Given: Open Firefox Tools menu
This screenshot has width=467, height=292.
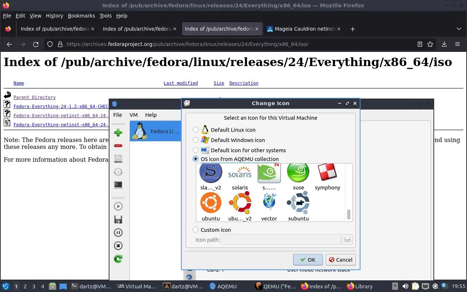Looking at the screenshot, I should (105, 16).
